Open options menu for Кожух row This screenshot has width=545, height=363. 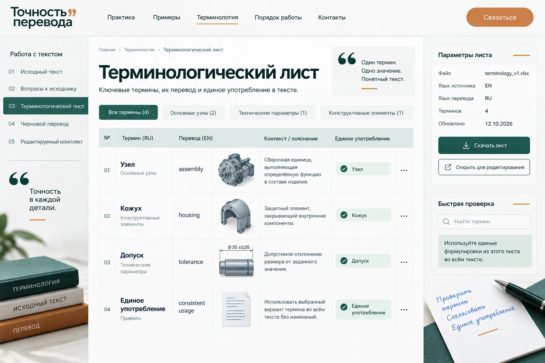click(404, 216)
